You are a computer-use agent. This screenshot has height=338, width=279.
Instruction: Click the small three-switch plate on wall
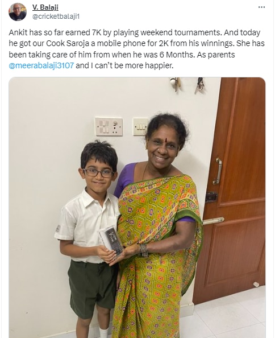[x=140, y=127]
